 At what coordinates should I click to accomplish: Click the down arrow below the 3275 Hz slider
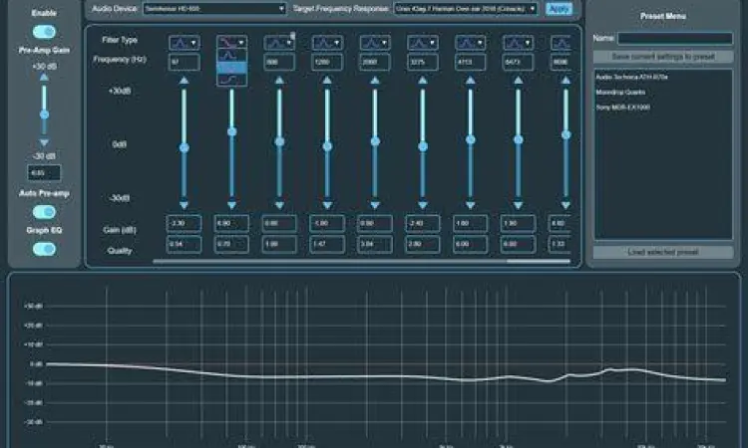(x=422, y=205)
